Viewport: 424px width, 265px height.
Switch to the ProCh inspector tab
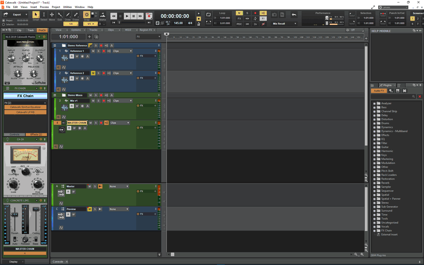42,30
